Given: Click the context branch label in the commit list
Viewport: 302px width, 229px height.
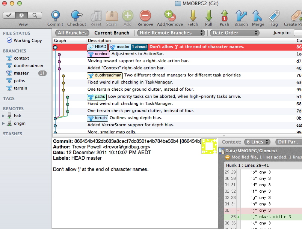Looking at the screenshot, I should [x=98, y=54].
